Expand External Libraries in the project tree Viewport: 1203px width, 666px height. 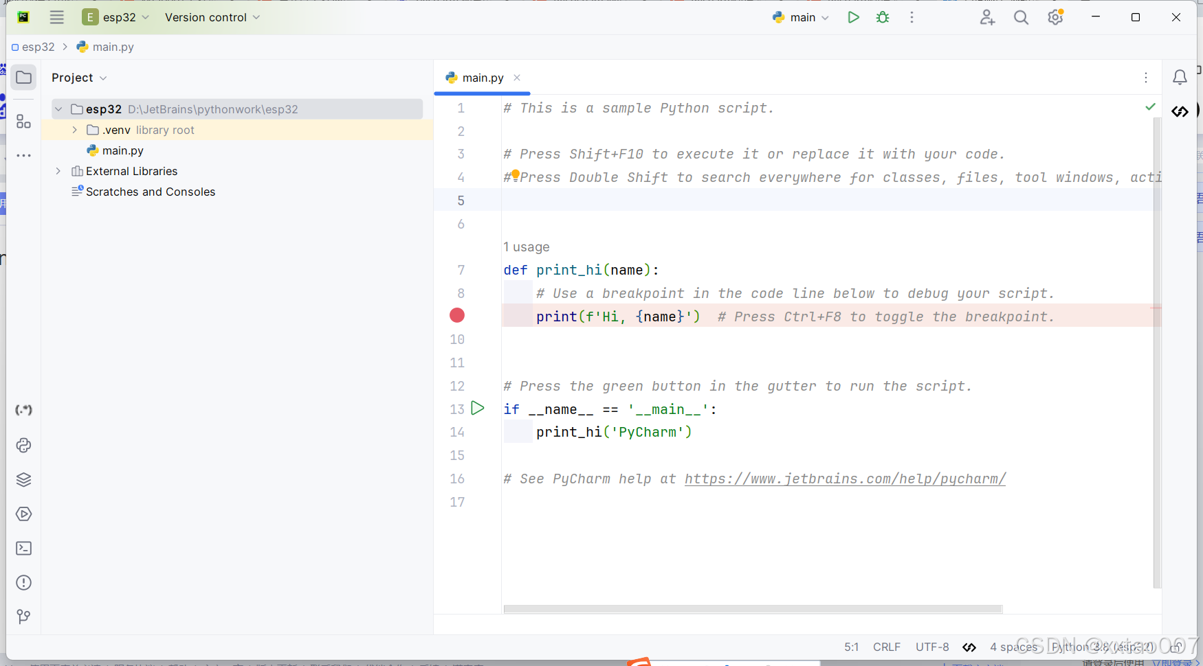(58, 171)
